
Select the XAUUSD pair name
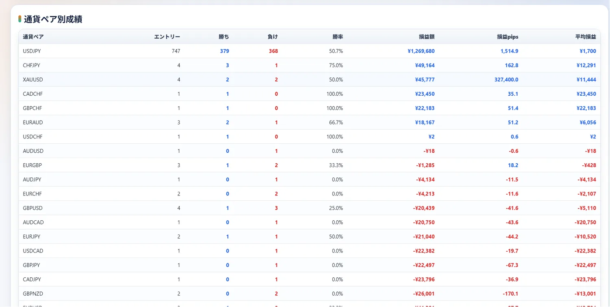(x=33, y=79)
